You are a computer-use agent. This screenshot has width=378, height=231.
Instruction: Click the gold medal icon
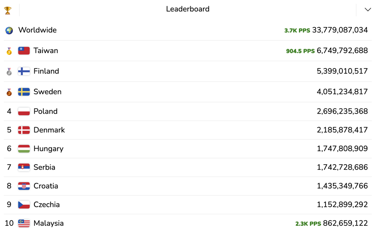[x=9, y=51]
